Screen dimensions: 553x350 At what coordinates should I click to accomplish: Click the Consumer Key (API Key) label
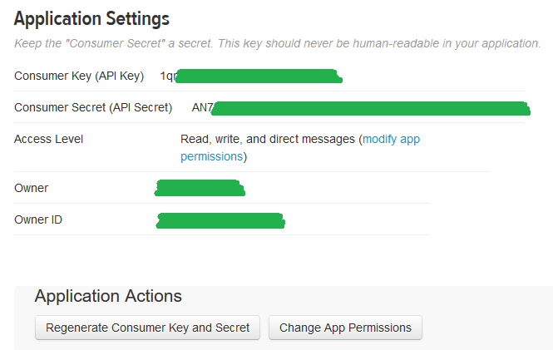(x=79, y=76)
